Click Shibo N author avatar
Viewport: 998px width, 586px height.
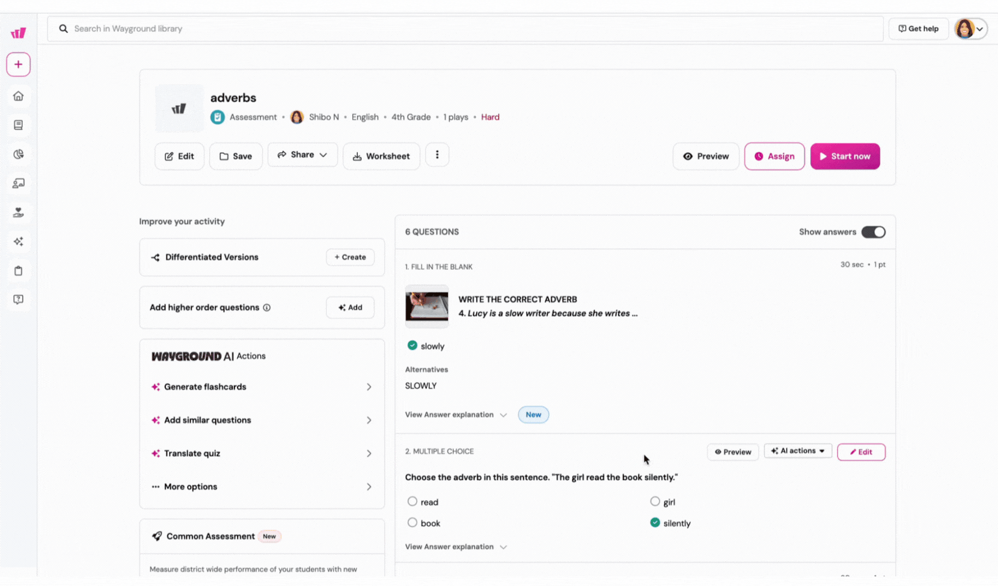point(297,117)
